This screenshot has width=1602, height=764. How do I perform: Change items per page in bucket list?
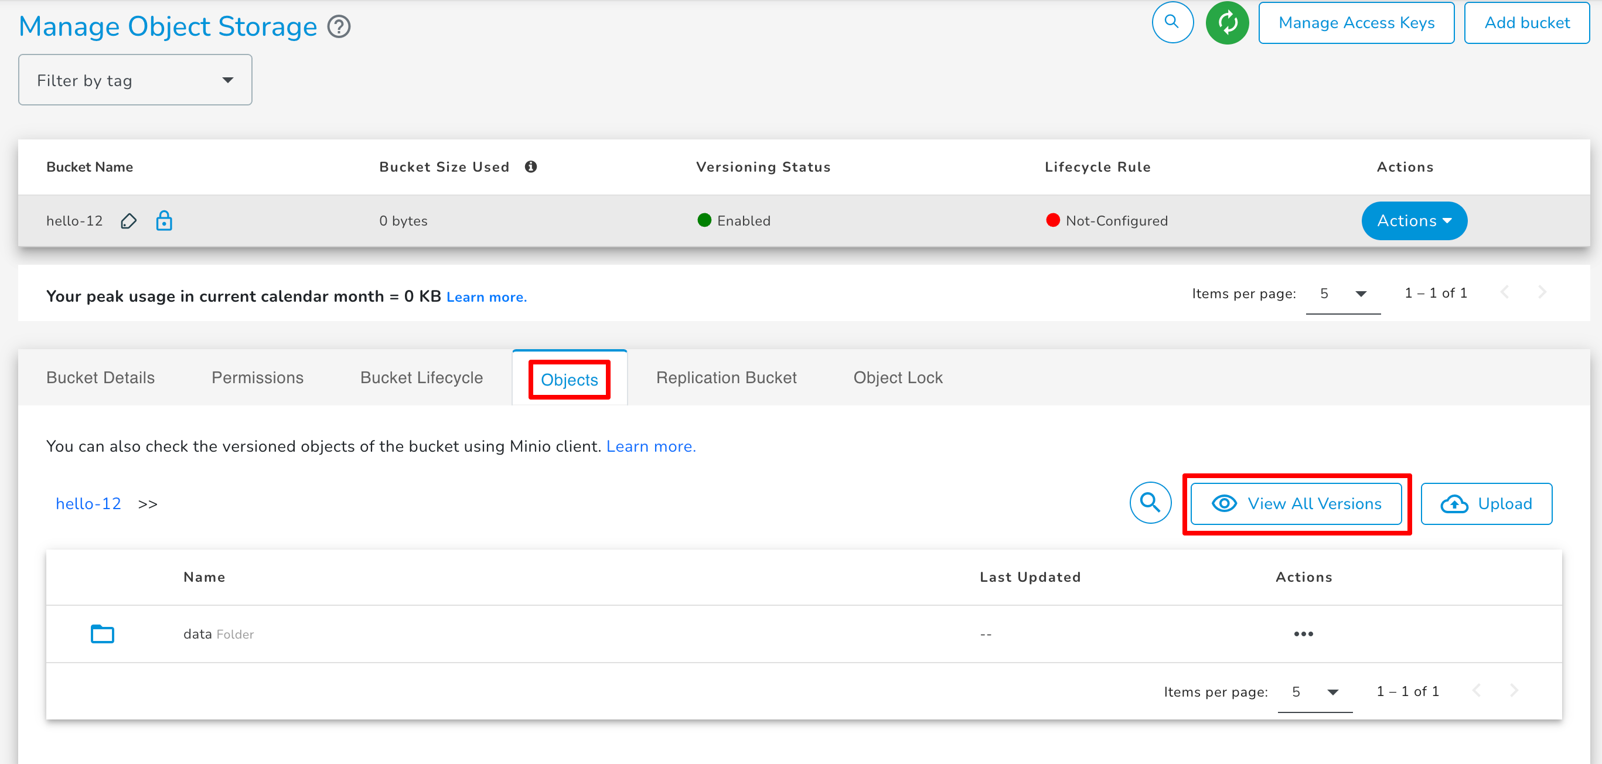[x=1343, y=294]
